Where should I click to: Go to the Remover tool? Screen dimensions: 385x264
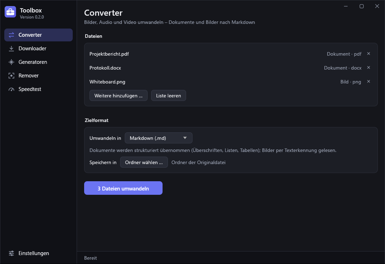click(38, 76)
